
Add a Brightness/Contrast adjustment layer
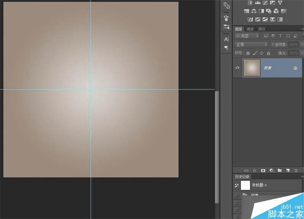(x=250, y=3)
